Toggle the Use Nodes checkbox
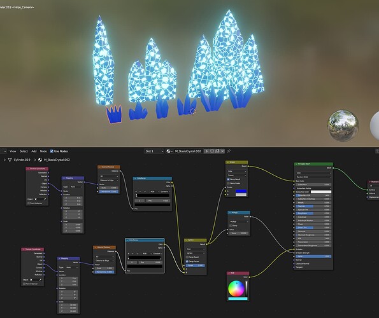The image size is (379, 318). click(x=52, y=151)
